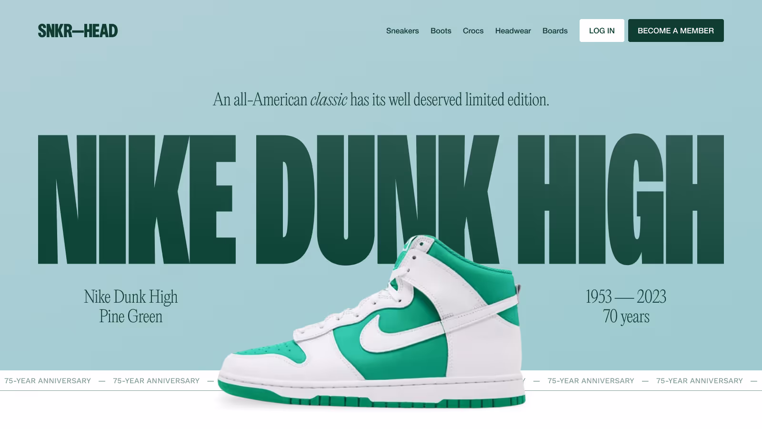Click the NIKE DUNK HIGH headline
Viewport: 762px width, 429px height.
point(381,199)
